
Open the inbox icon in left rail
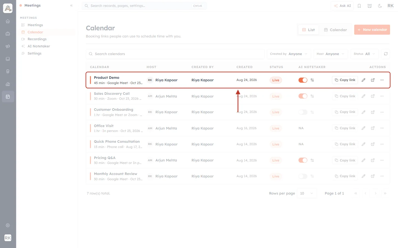point(8,59)
